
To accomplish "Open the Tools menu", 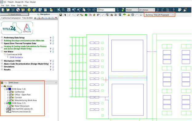I will pos(19,6).
